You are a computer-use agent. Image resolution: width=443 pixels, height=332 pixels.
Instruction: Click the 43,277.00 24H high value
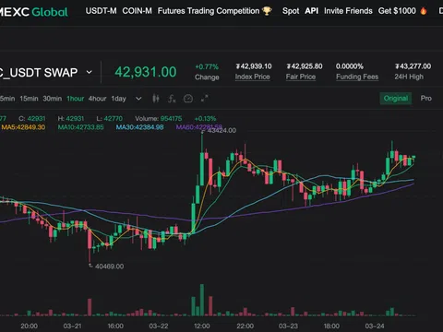pos(413,66)
